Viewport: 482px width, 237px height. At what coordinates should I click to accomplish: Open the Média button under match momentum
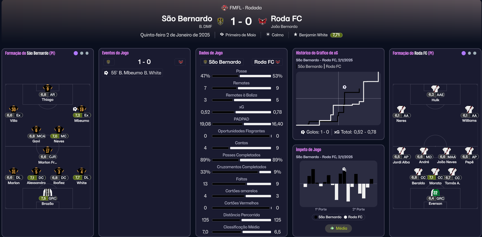pyautogui.click(x=338, y=228)
